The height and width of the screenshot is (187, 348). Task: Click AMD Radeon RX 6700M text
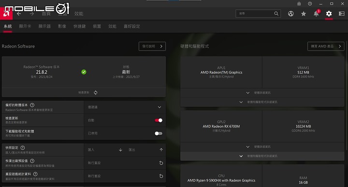tap(221, 126)
